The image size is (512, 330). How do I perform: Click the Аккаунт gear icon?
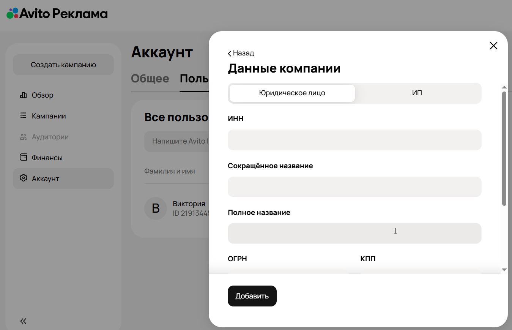click(24, 178)
